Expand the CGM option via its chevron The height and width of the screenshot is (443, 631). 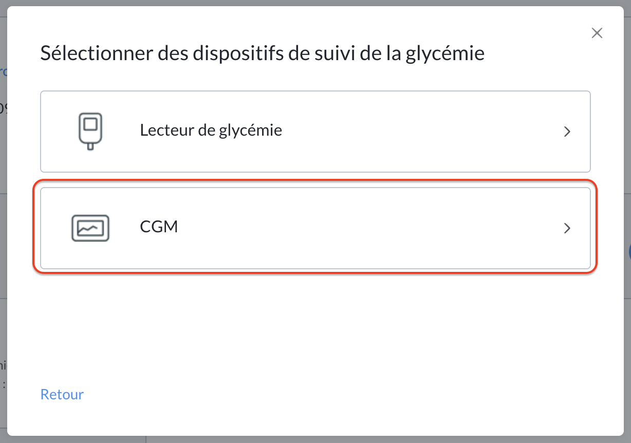point(567,228)
